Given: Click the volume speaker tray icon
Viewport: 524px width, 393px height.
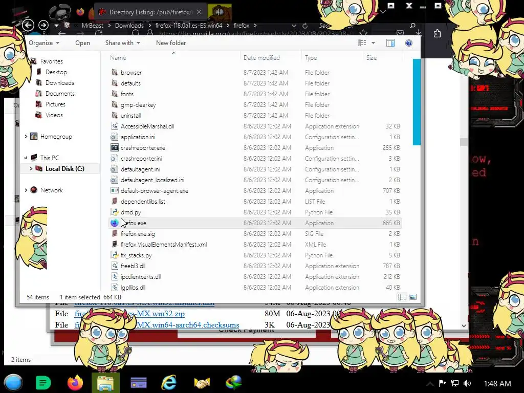Looking at the screenshot, I should tap(467, 383).
